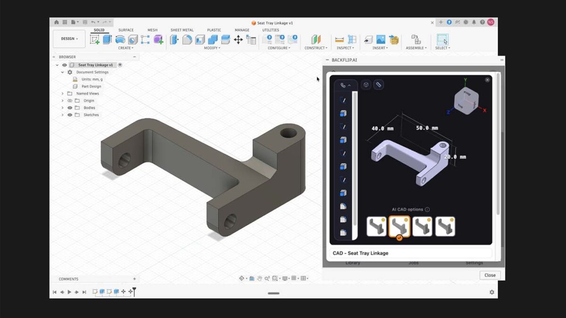Activate the window Select tool

coord(442,40)
